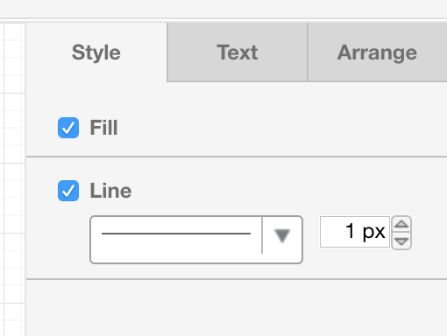Click the blue checkmark icon beside Fill
The image size is (447, 336).
coord(68,128)
